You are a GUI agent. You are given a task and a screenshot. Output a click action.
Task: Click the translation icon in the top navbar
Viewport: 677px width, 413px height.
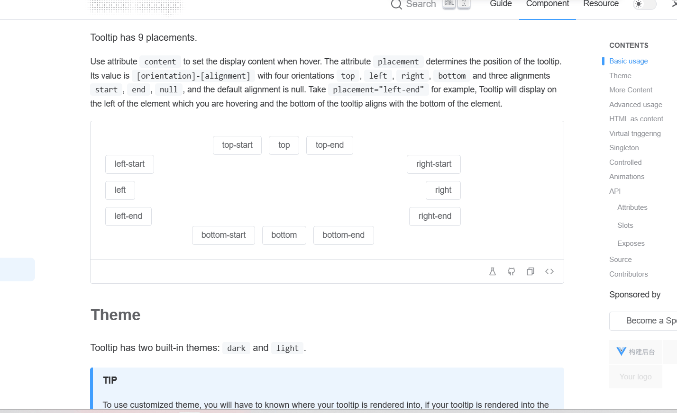click(x=675, y=4)
